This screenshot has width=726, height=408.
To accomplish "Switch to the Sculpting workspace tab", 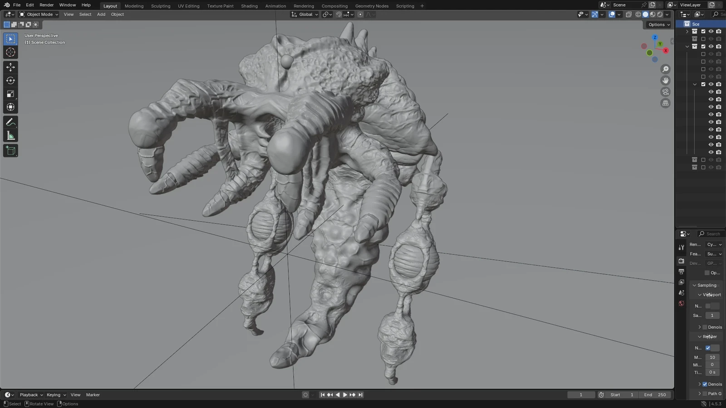I will tap(161, 6).
